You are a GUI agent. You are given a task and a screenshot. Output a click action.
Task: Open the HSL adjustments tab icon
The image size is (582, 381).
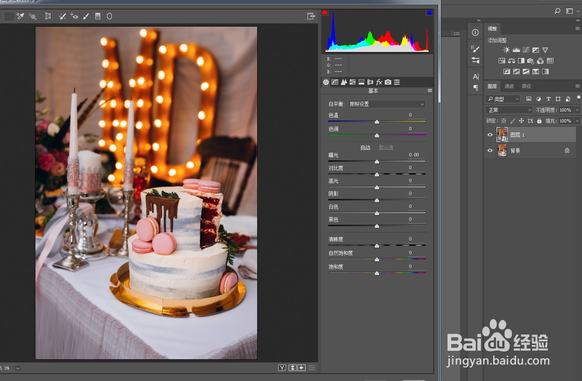[353, 82]
